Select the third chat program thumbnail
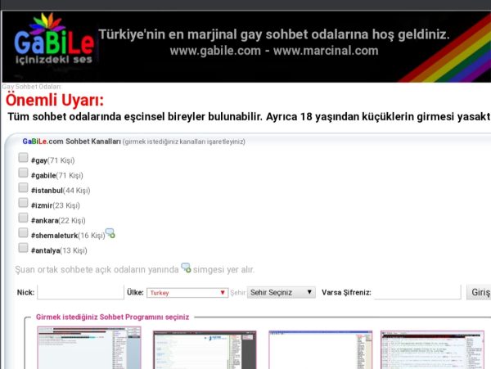Image resolution: width=491 pixels, height=369 pixels. (321, 349)
